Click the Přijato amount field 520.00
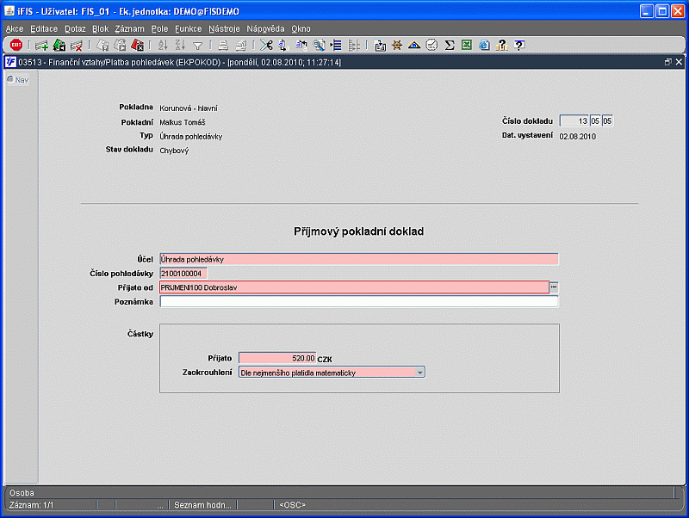Viewport: 689px width, 518px height. (x=277, y=358)
